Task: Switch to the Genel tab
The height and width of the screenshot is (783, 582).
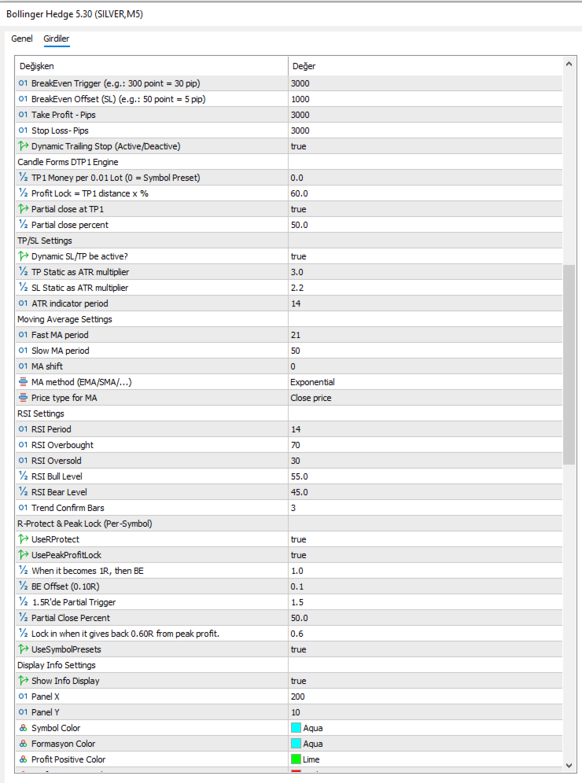Action: 22,39
